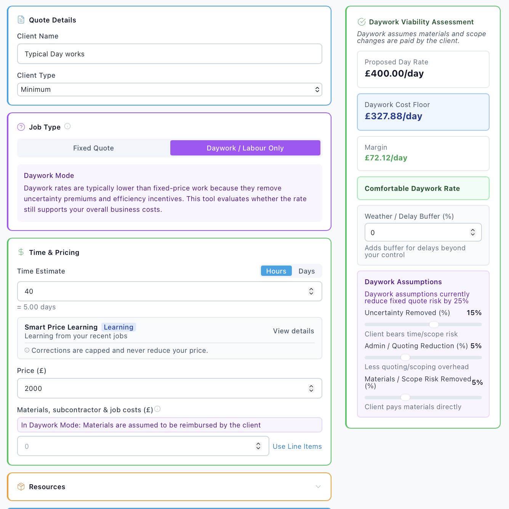Image resolution: width=509 pixels, height=509 pixels.
Task: Click the Use Line Items link
Action: (297, 446)
